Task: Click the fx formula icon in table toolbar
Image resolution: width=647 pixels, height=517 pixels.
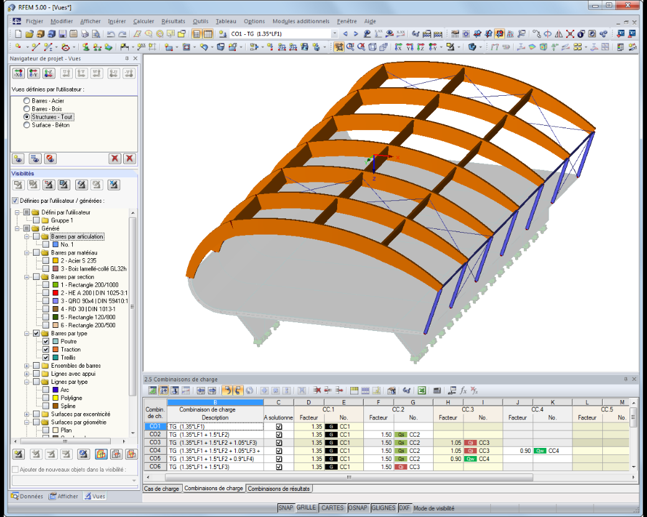Action: click(463, 390)
